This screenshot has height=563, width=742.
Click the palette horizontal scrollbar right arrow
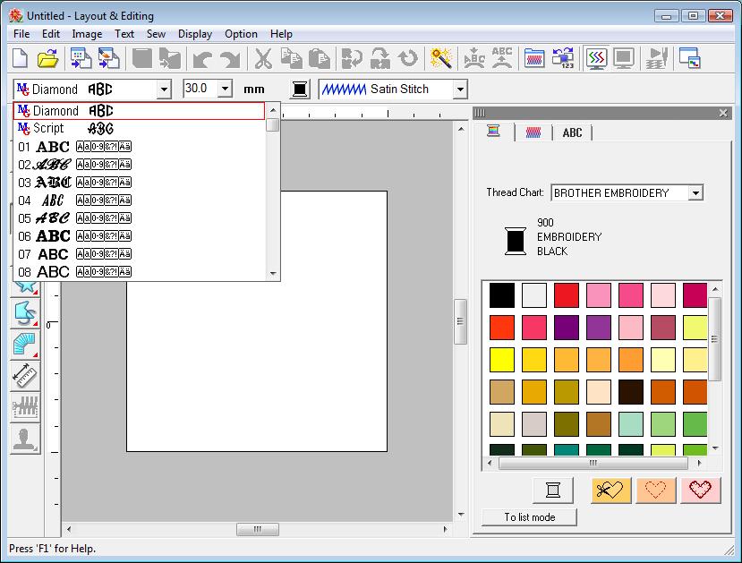tap(699, 463)
